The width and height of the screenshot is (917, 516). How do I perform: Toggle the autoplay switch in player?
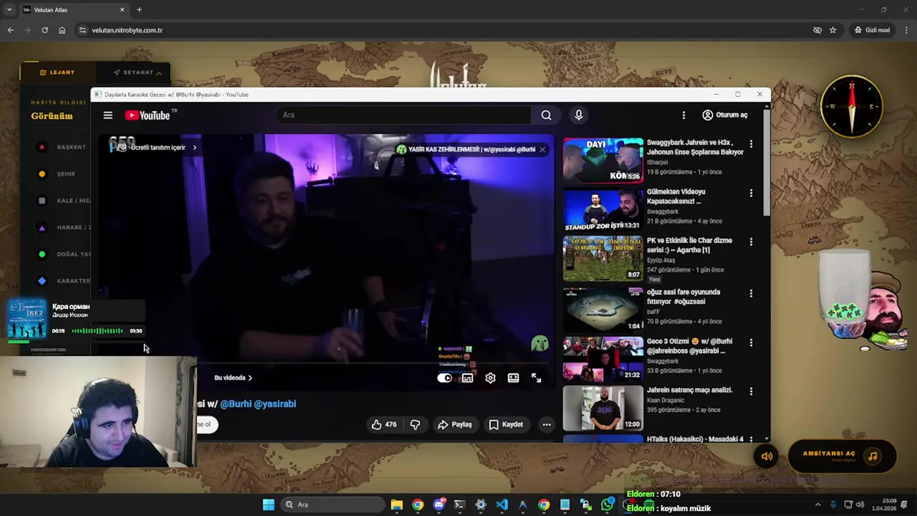[445, 378]
